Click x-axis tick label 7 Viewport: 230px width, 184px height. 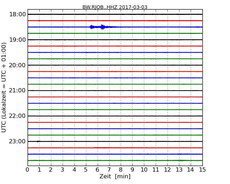109,170
